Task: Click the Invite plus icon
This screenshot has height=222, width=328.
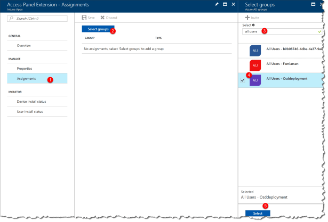Action: 247,18
